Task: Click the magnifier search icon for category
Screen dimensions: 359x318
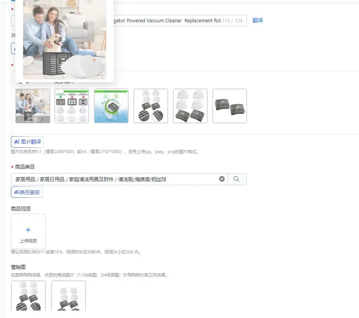Action: click(x=237, y=179)
